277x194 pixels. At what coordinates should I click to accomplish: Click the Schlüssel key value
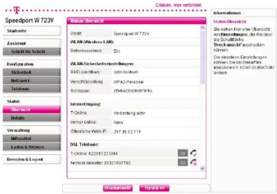pyautogui.click(x=133, y=91)
